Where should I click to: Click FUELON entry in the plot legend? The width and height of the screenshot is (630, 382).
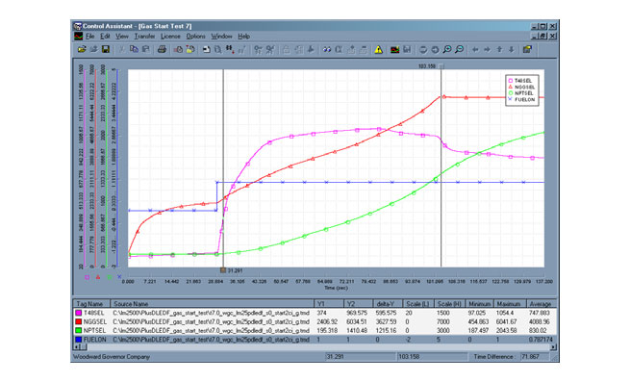point(521,99)
